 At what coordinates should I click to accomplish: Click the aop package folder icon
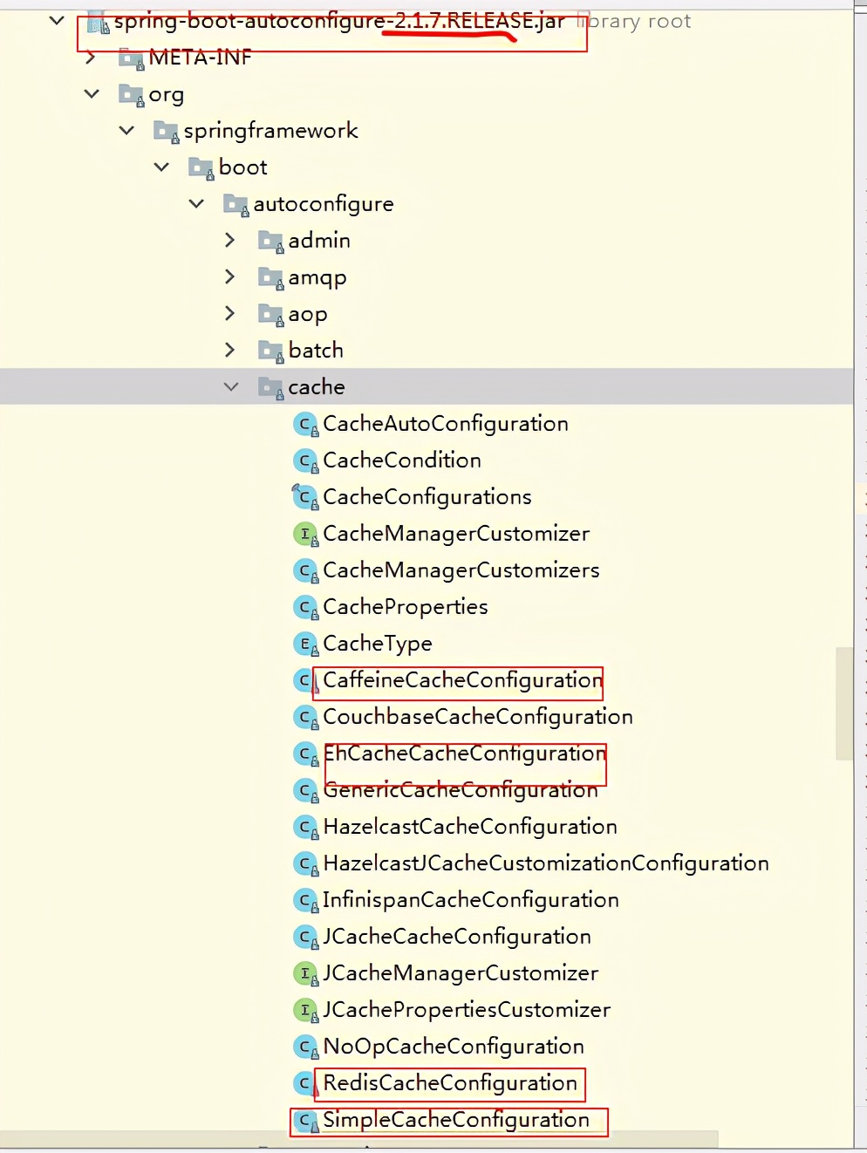point(271,315)
